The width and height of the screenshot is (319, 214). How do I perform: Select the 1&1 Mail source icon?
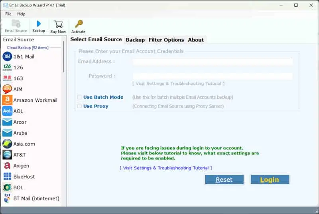7,56
